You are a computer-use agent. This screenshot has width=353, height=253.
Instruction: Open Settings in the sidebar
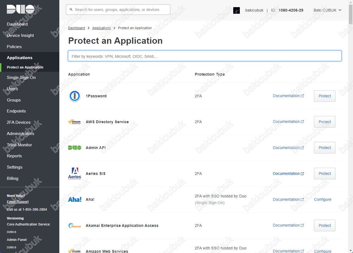click(15, 167)
